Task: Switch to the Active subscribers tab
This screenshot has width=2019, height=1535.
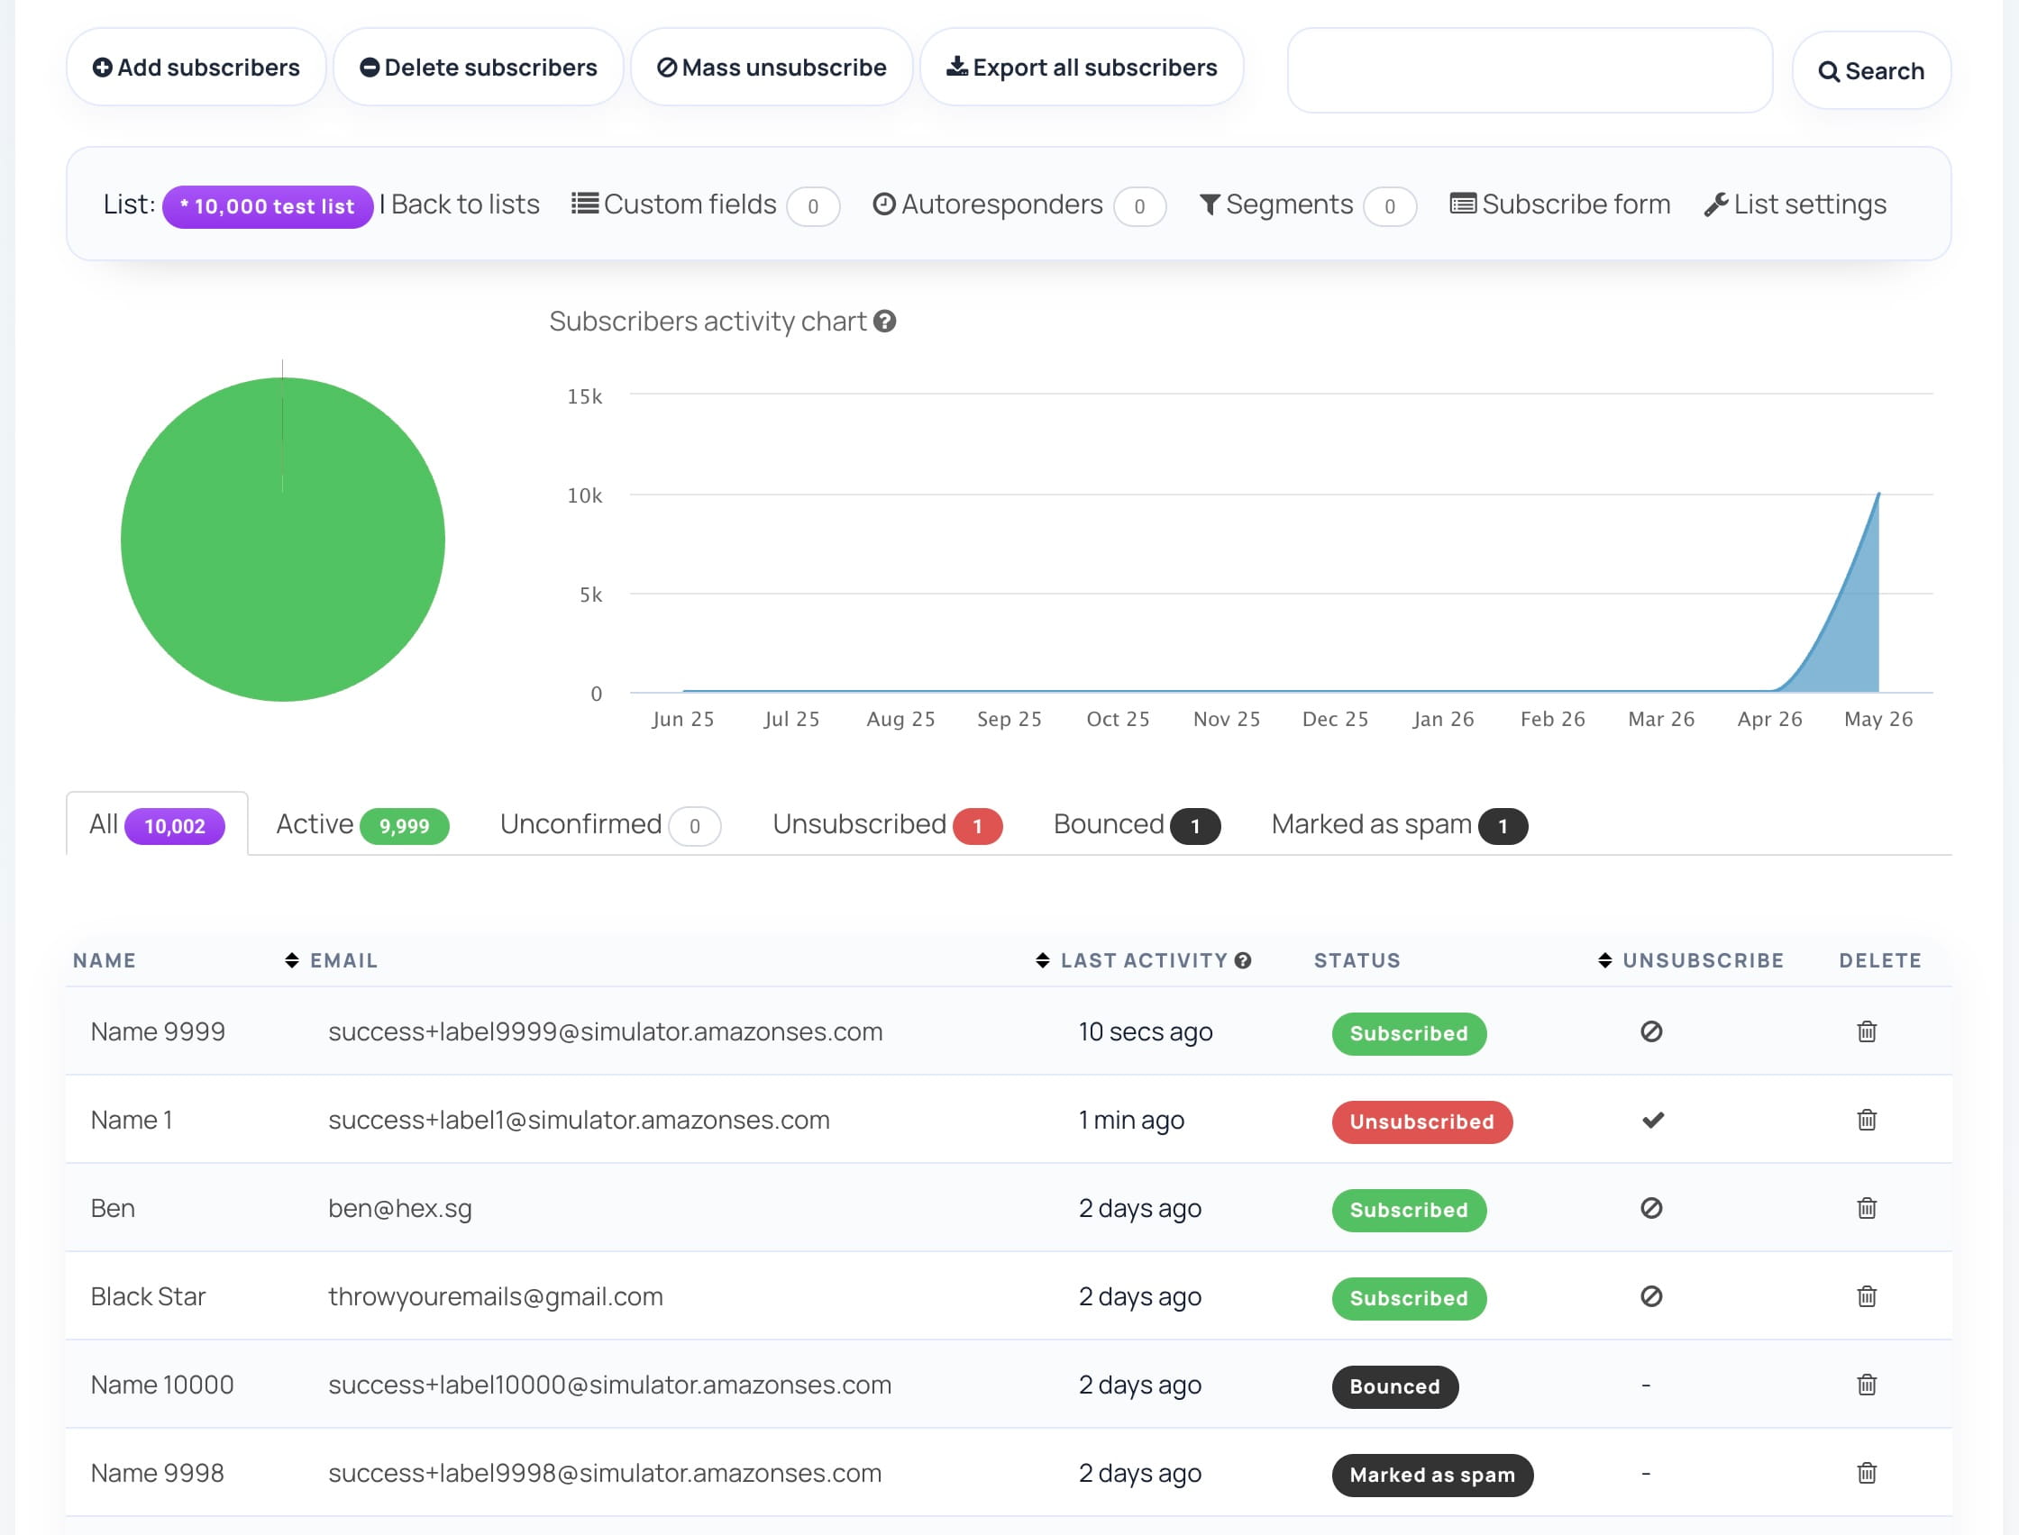Action: pyautogui.click(x=362, y=824)
